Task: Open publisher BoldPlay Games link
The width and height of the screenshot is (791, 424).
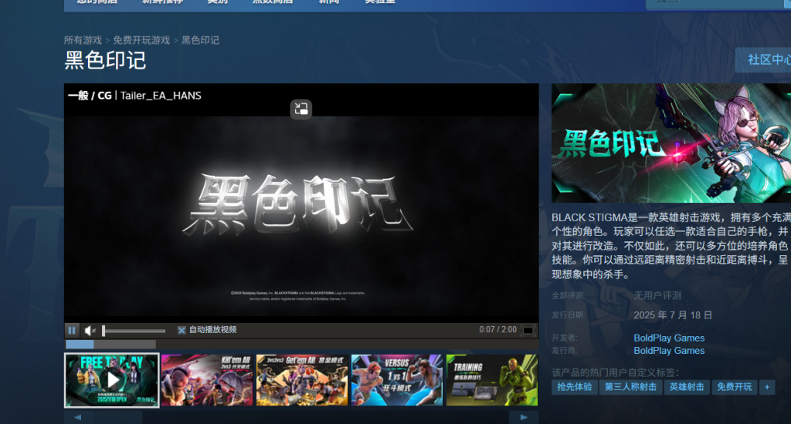Action: (669, 351)
